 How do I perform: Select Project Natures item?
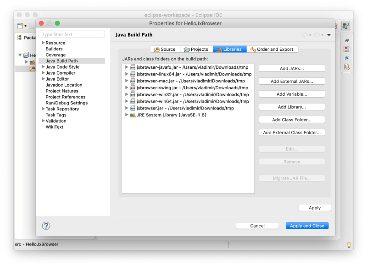[62, 91]
